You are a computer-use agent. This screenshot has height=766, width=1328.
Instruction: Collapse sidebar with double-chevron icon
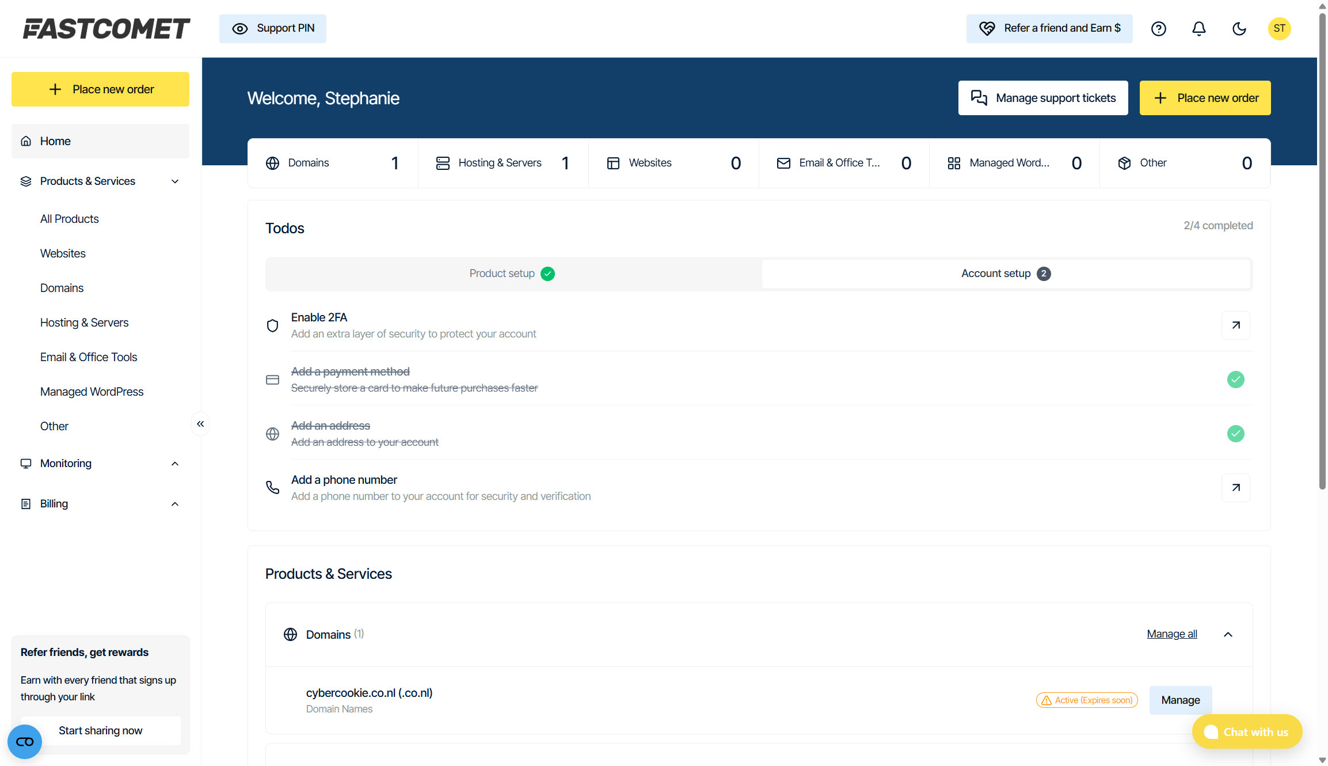[200, 424]
